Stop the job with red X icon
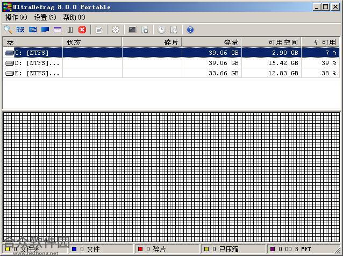Viewport: 343px width, 256px height. pyautogui.click(x=82, y=30)
